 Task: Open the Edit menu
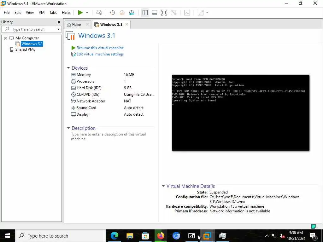point(18,13)
